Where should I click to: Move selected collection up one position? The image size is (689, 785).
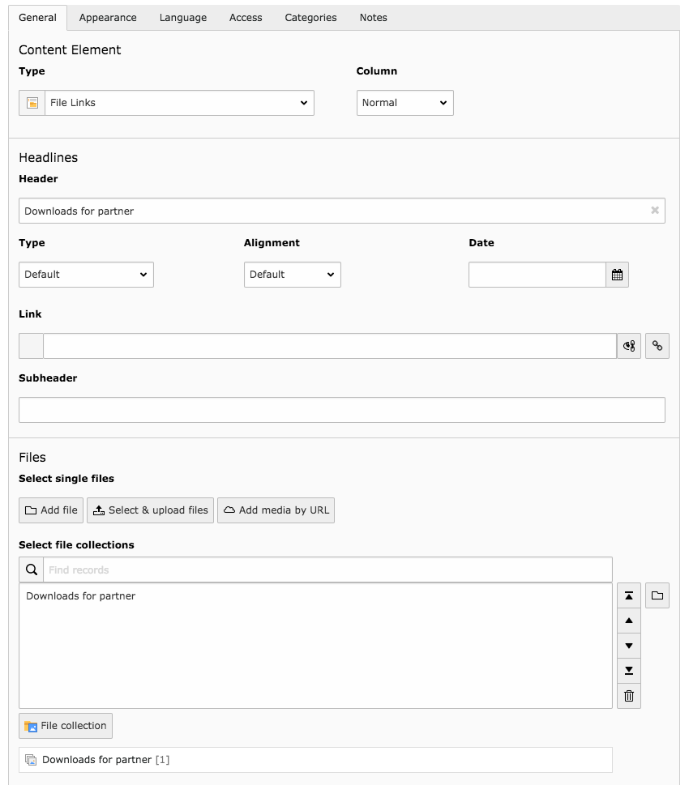[x=628, y=621]
